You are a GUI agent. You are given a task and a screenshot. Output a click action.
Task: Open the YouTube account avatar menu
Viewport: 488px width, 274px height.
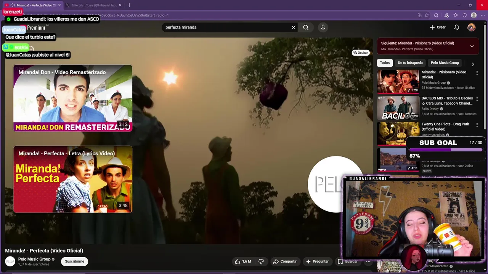tap(472, 27)
